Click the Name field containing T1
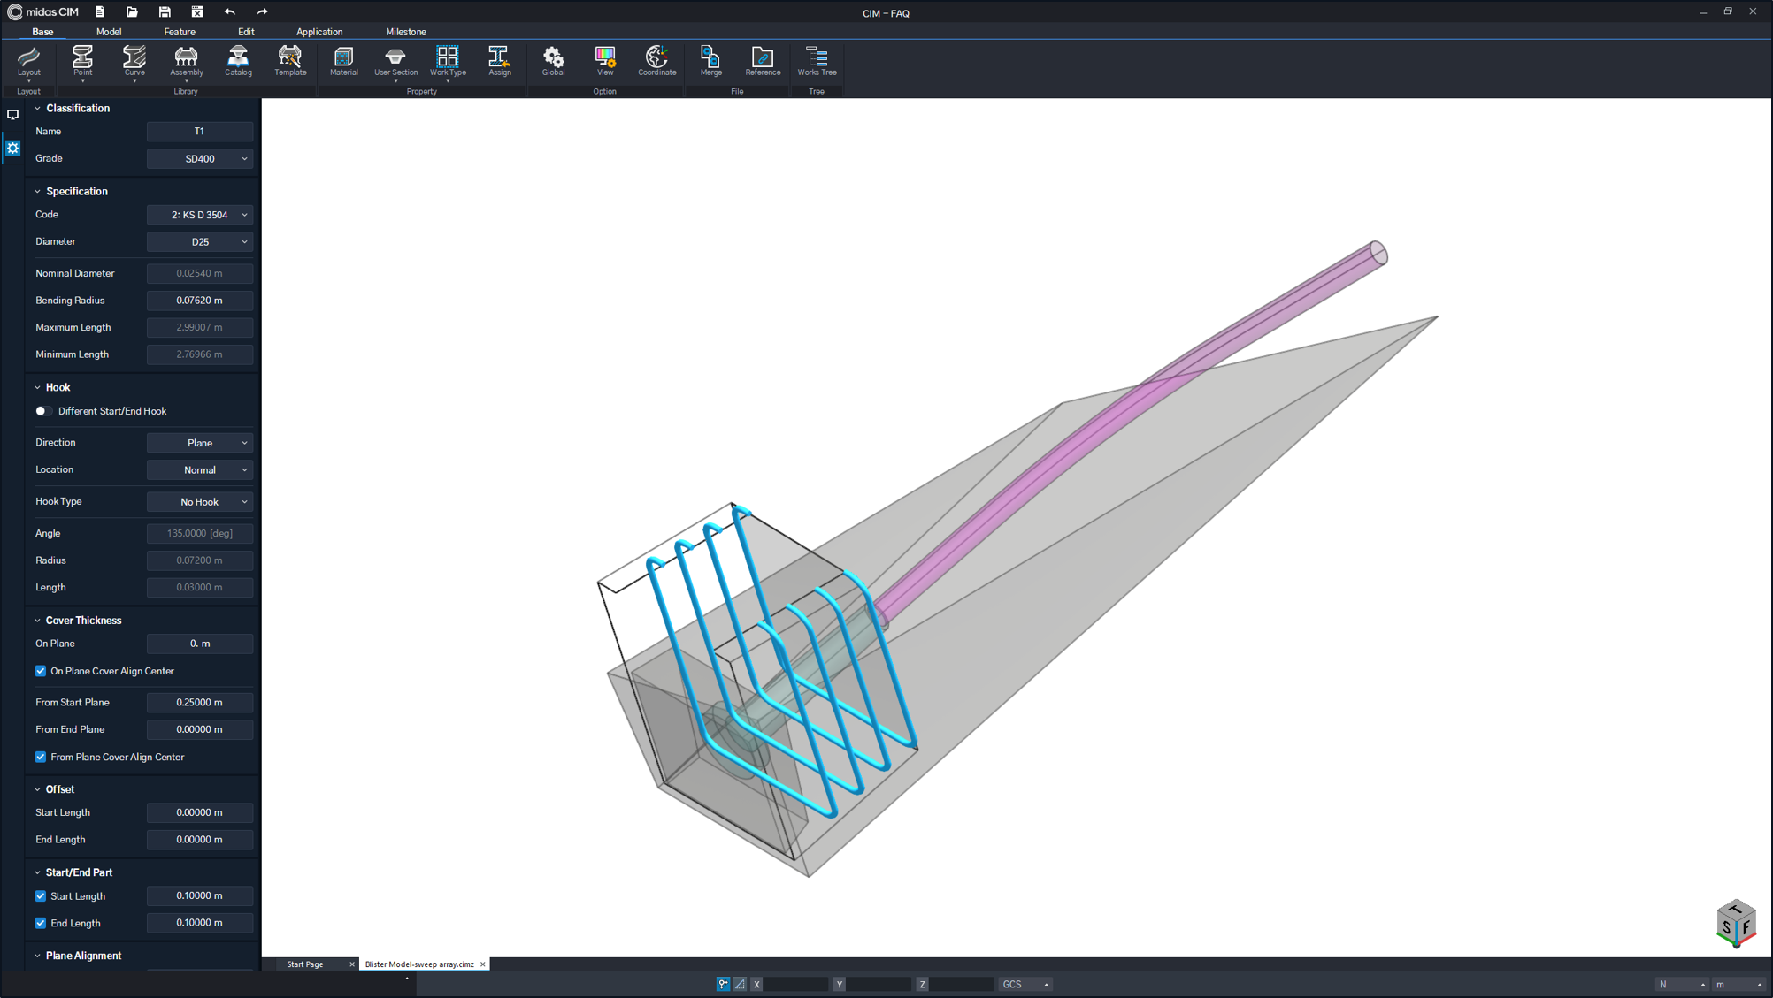 (200, 132)
